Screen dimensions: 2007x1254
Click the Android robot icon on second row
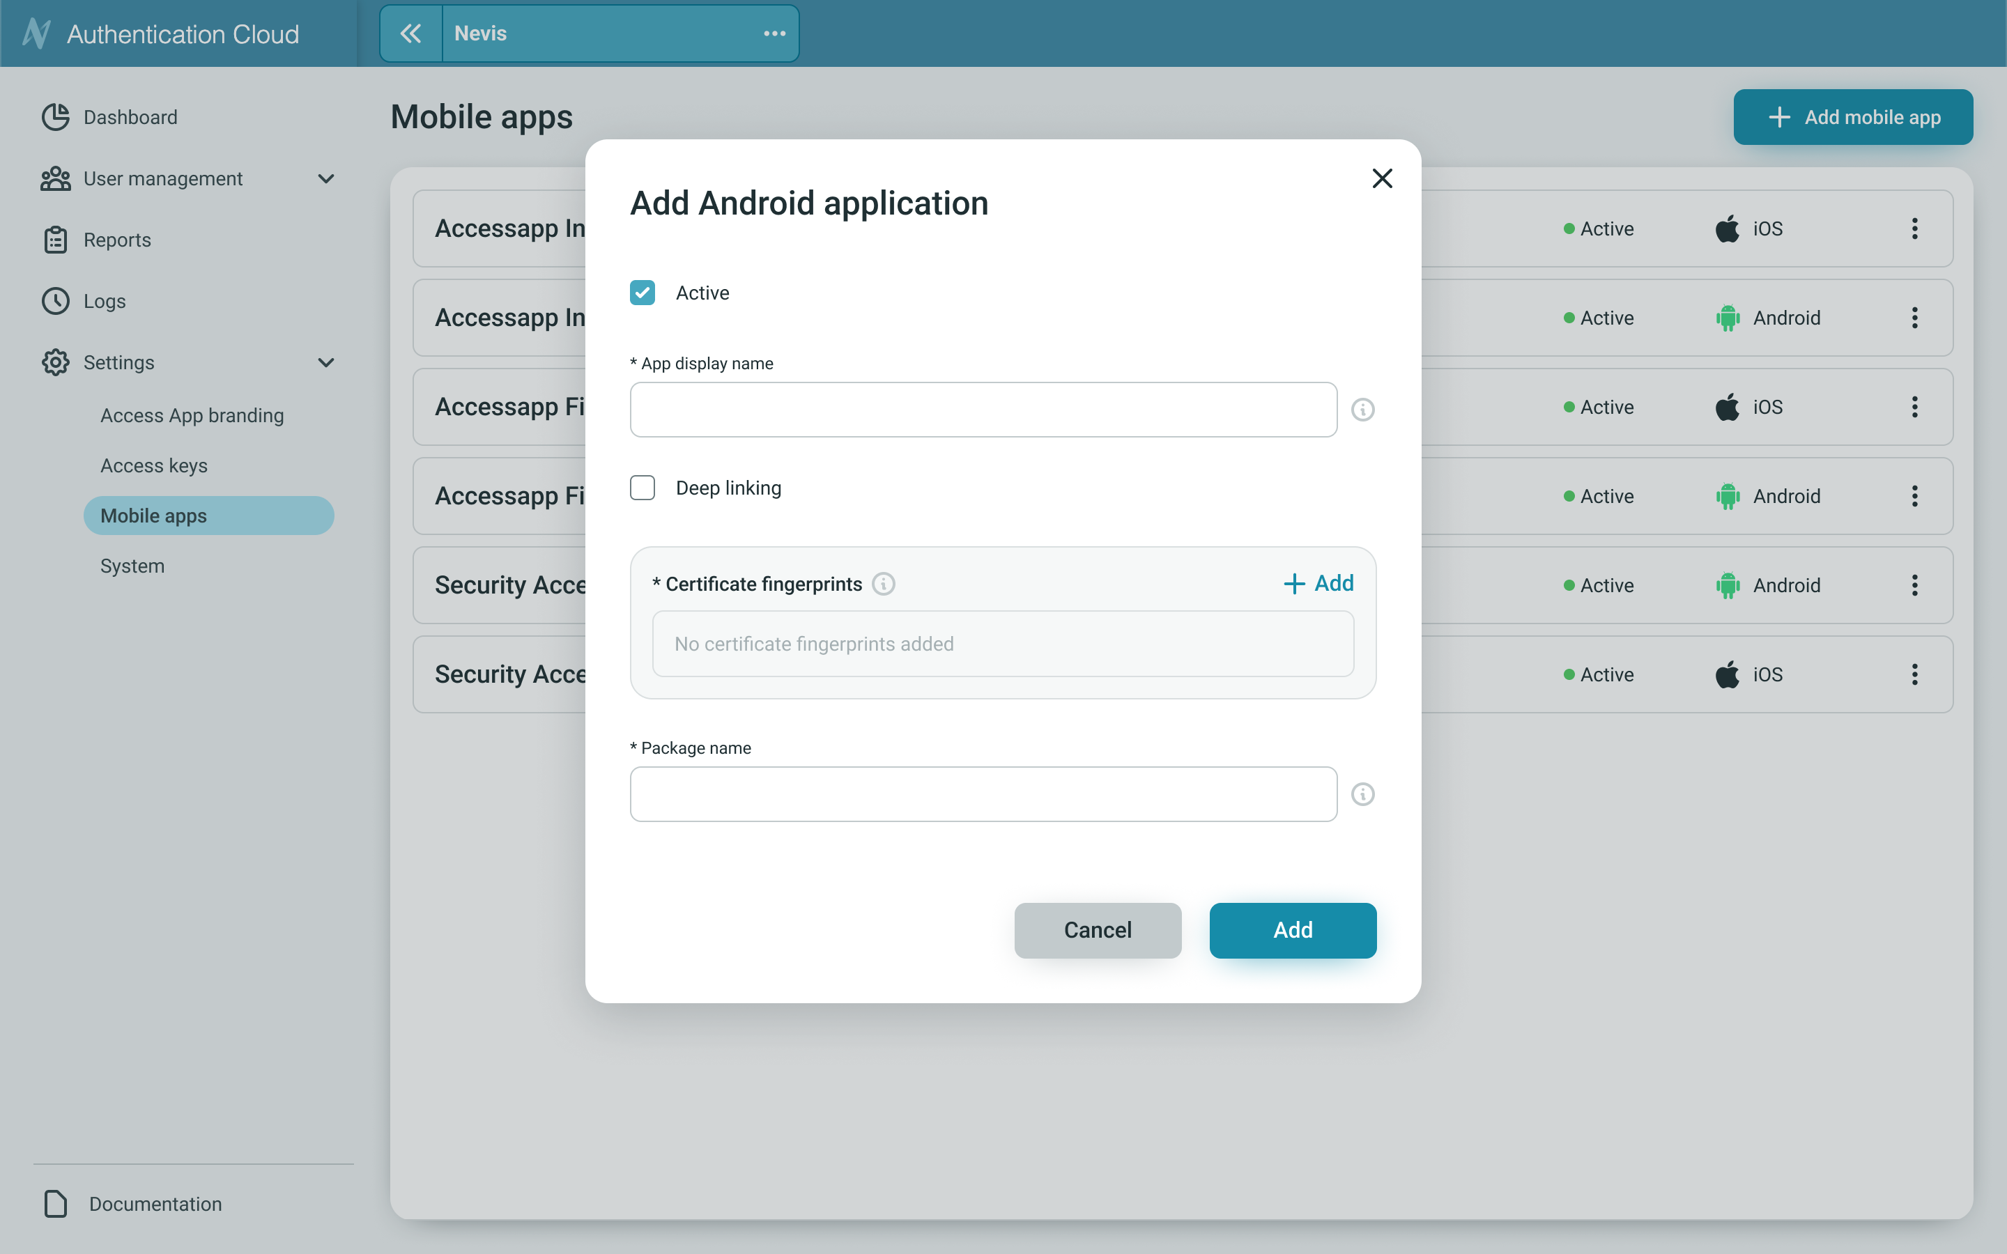pos(1728,317)
